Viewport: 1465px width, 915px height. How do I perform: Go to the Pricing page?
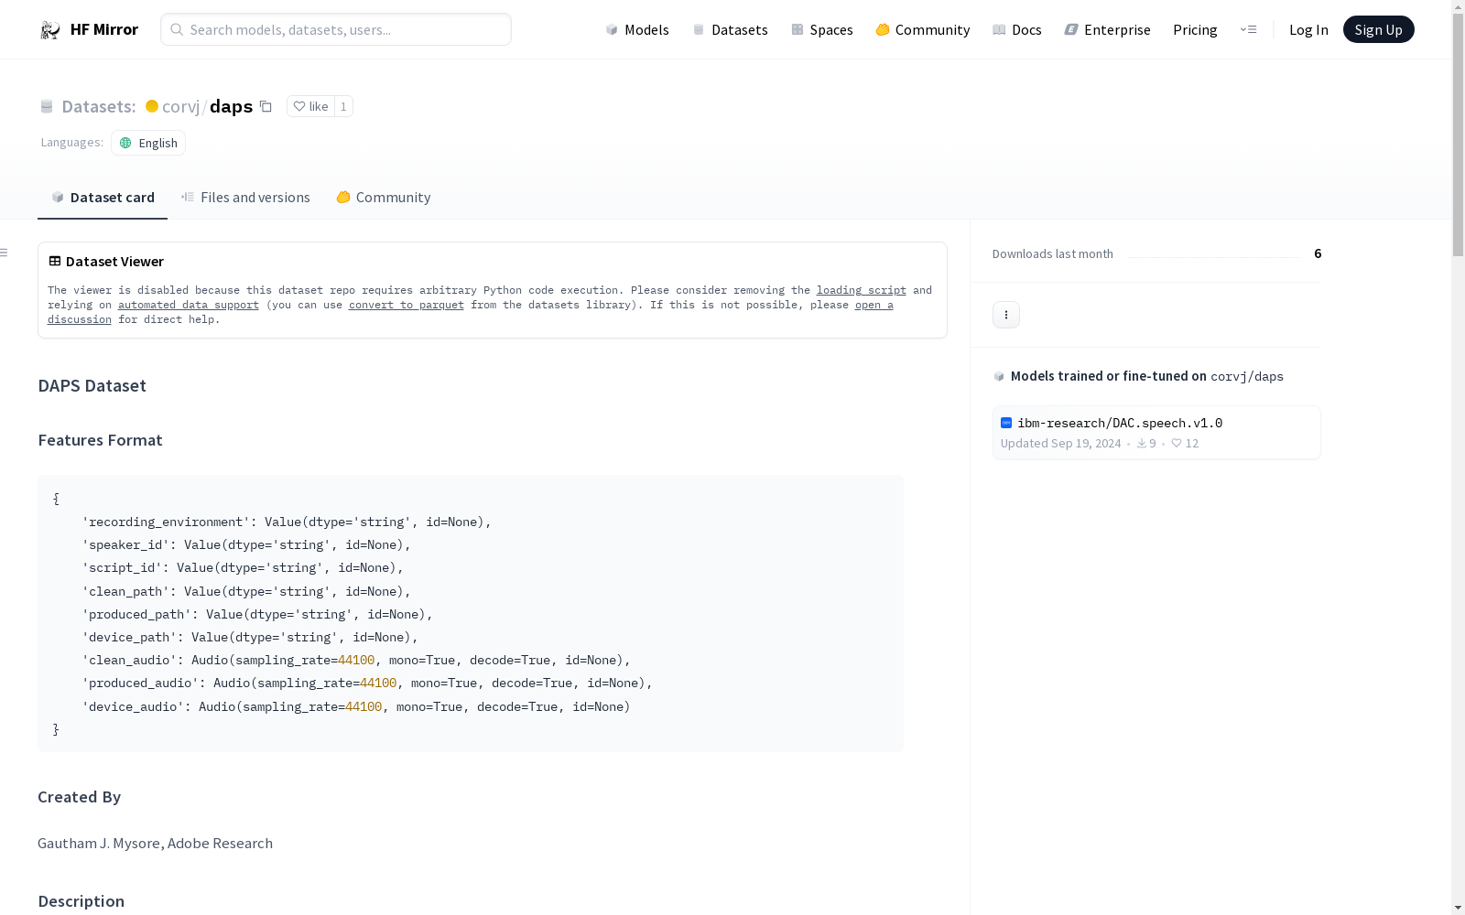tap(1195, 30)
